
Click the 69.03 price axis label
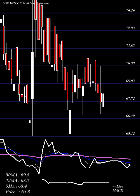[x=130, y=81]
